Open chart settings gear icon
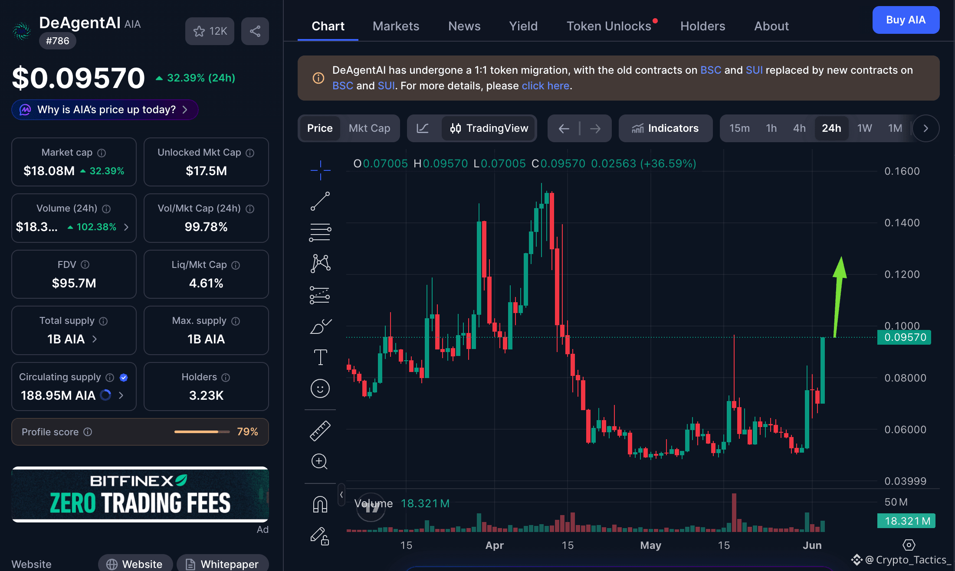Viewport: 955px width, 571px height. (x=909, y=545)
